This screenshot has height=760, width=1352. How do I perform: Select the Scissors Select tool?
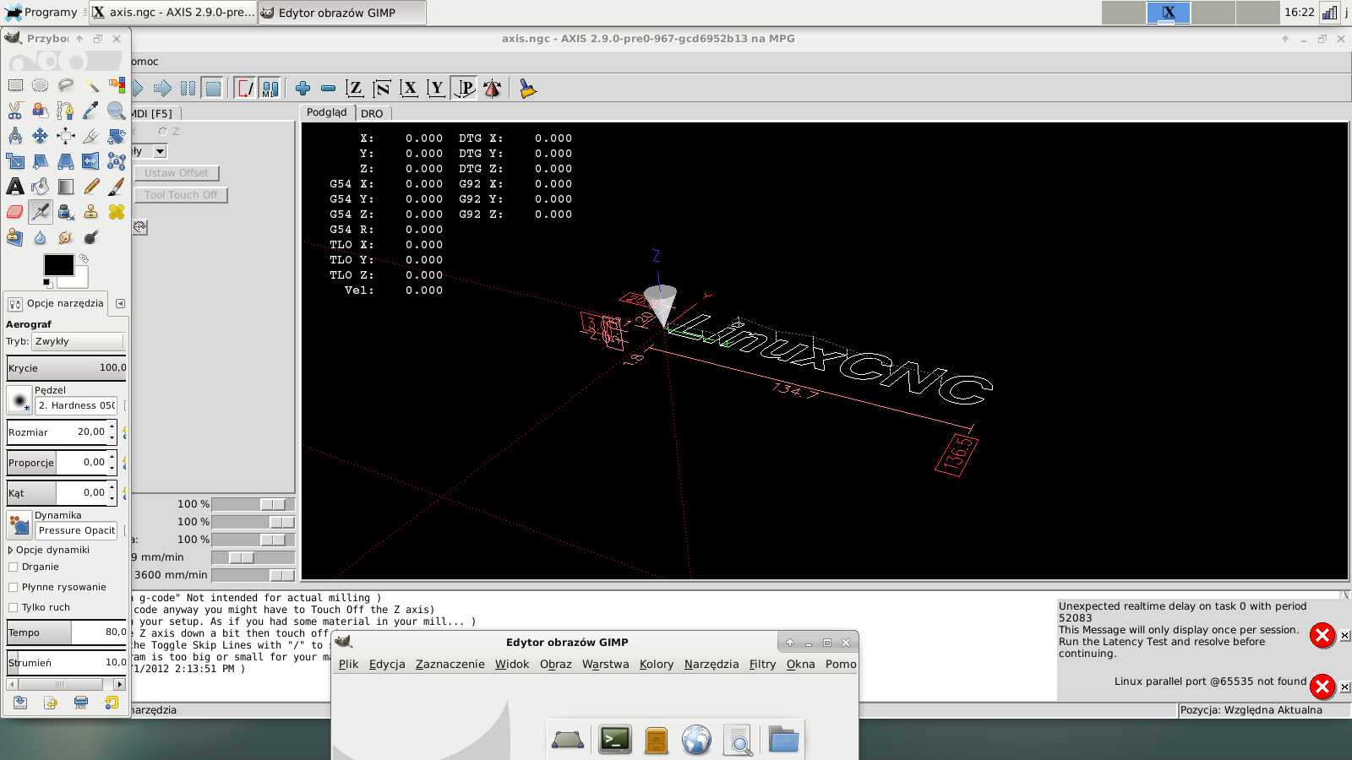click(15, 111)
